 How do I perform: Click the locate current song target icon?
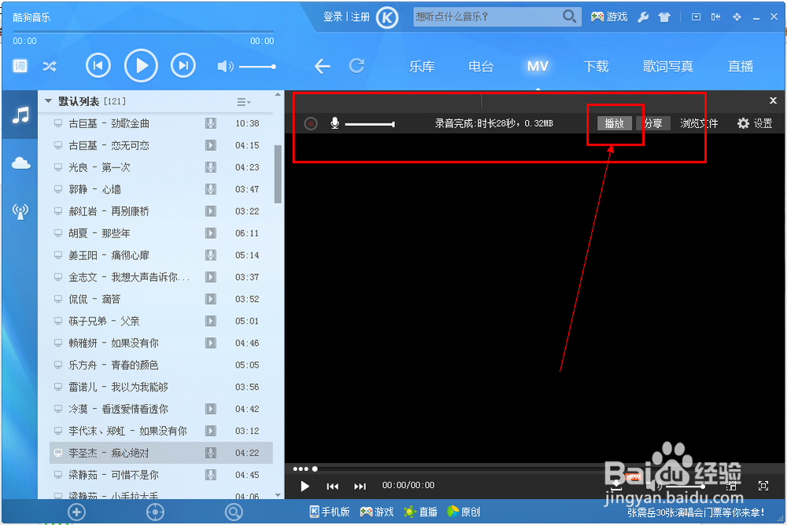click(x=155, y=512)
